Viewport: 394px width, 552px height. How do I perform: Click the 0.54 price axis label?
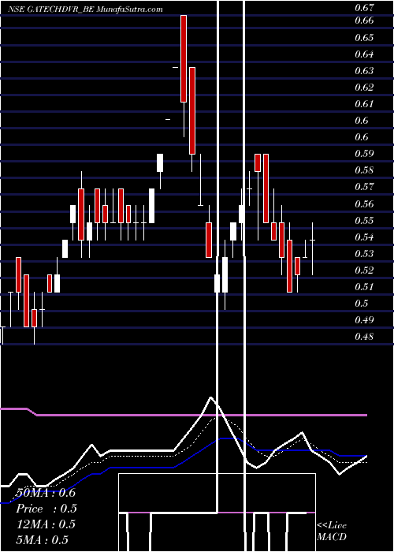pos(364,237)
